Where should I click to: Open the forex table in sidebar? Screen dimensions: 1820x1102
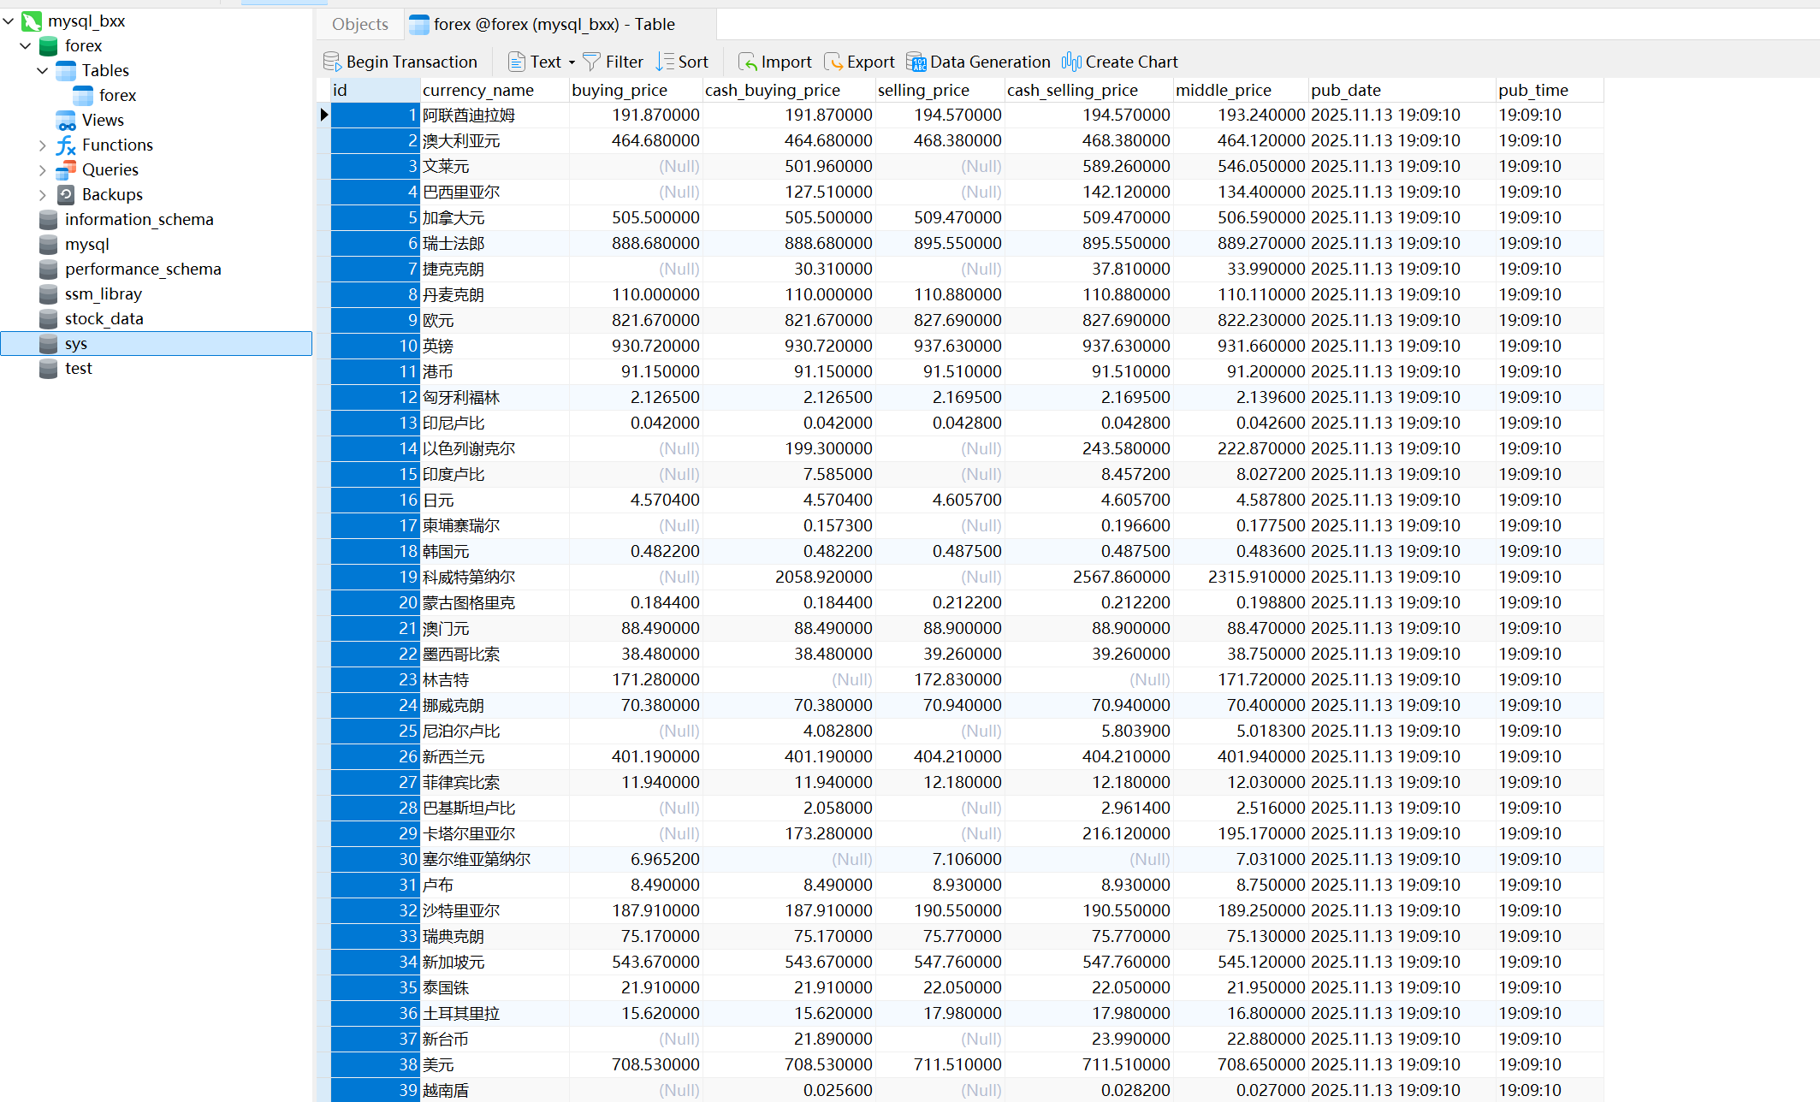117,96
